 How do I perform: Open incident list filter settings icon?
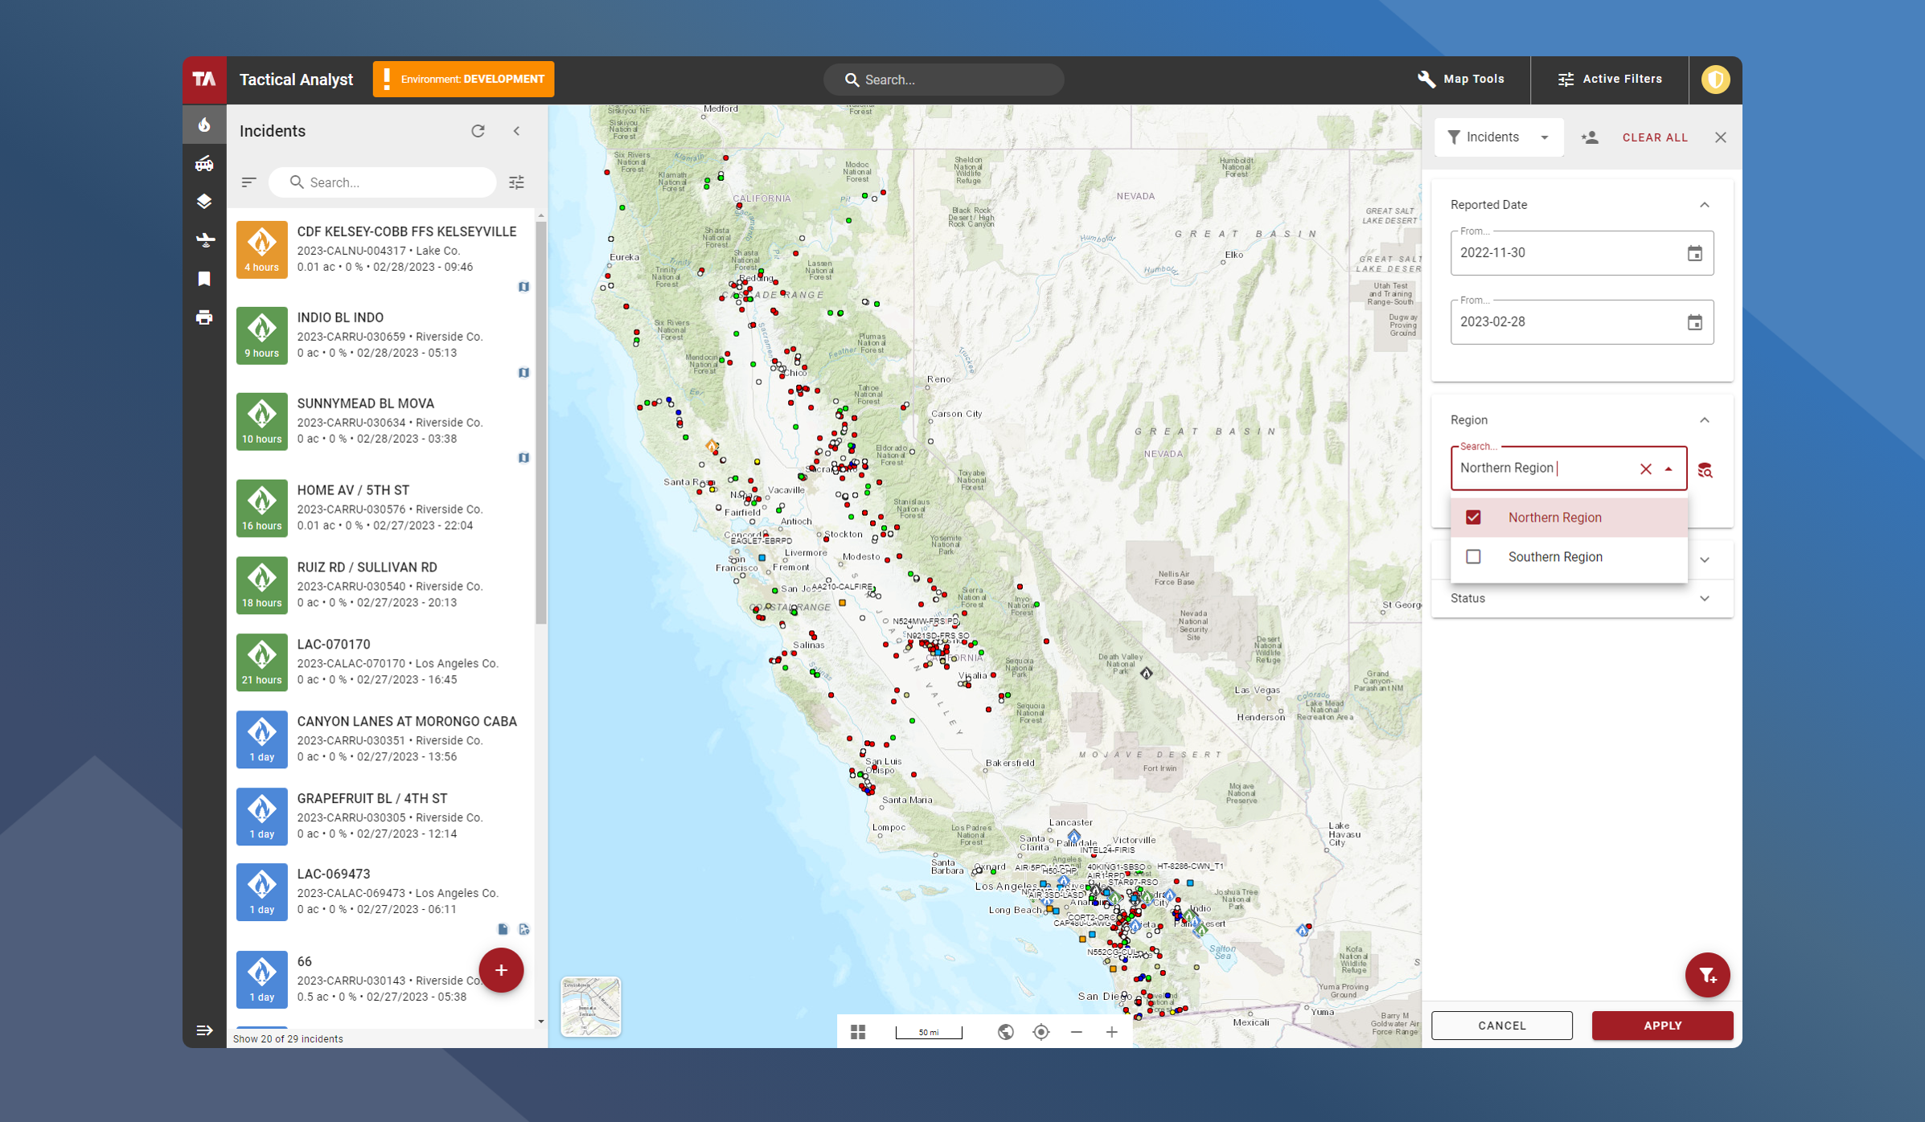click(516, 182)
